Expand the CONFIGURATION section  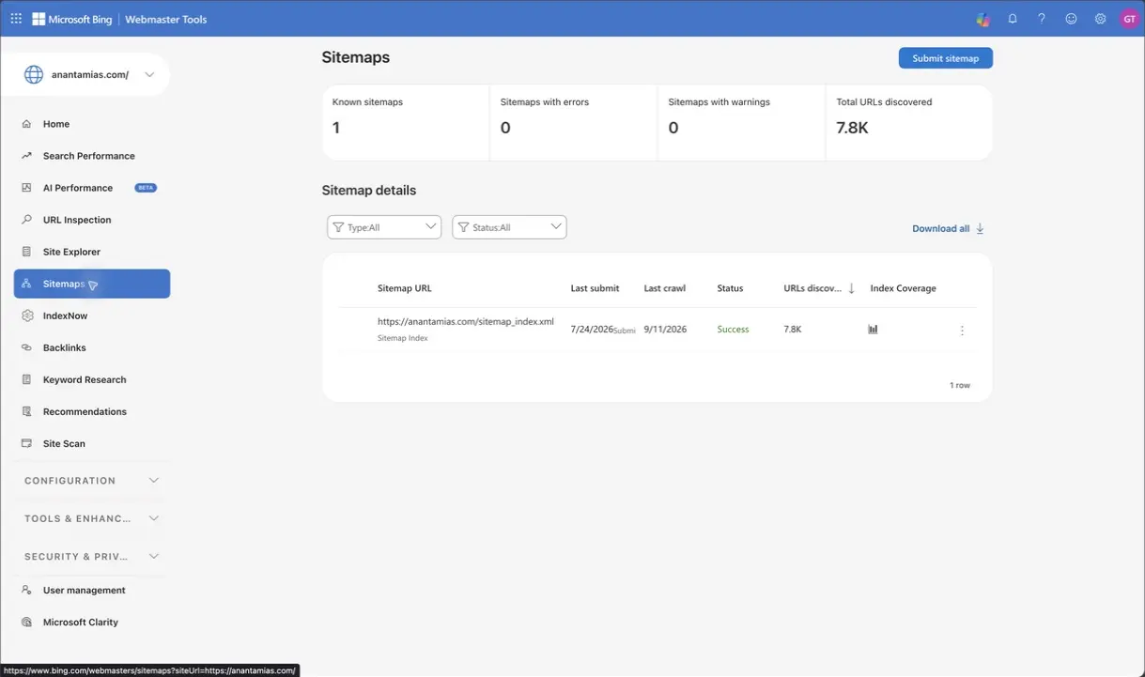(x=92, y=481)
